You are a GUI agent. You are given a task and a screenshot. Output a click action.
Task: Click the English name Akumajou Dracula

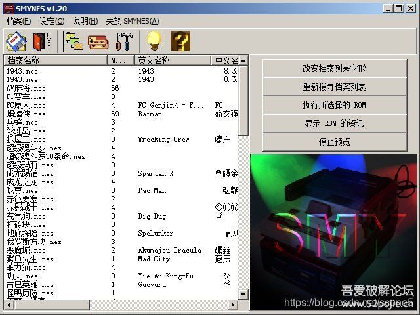tap(170, 251)
